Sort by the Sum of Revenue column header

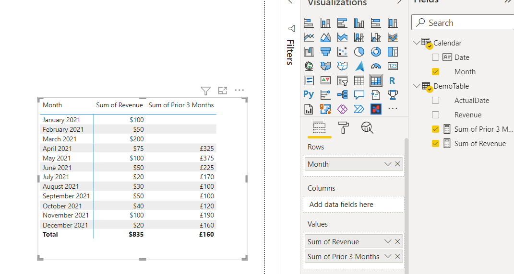pos(120,105)
